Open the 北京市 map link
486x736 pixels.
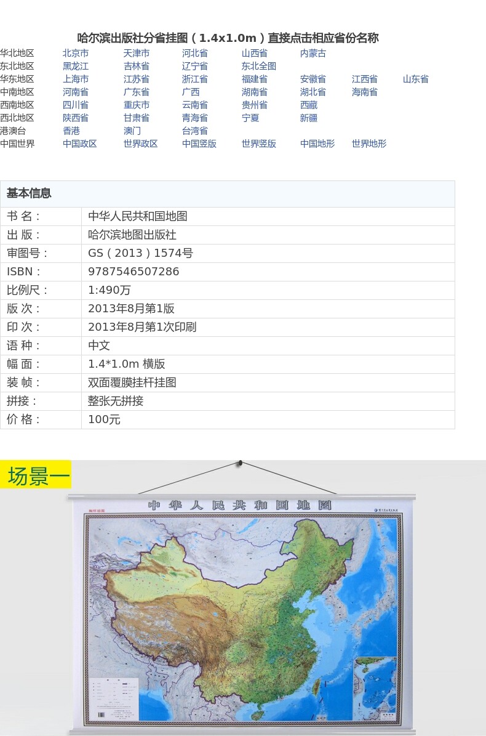pos(76,53)
